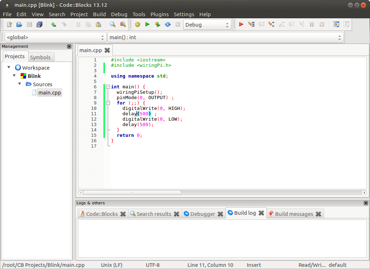Image resolution: width=370 pixels, height=269 pixels.
Task: Close the Management panel
Action: click(69, 46)
